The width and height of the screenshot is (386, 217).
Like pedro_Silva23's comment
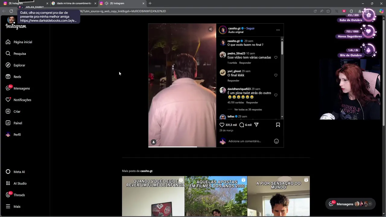pos(276,58)
